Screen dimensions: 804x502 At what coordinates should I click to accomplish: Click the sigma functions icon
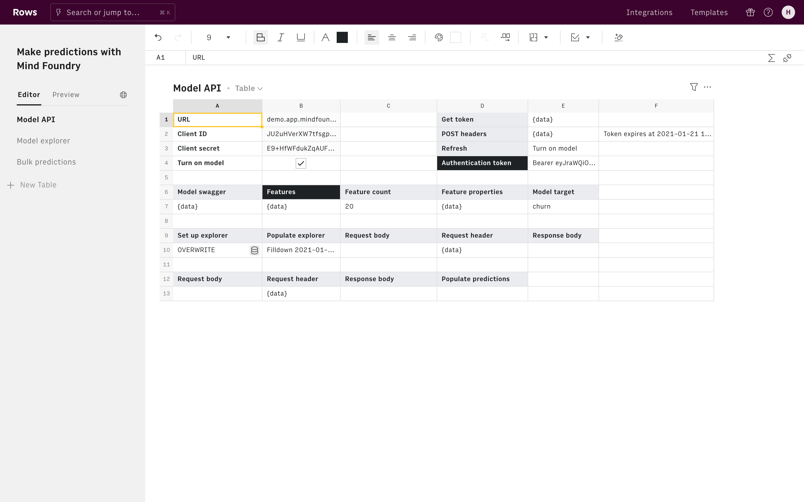coord(771,58)
